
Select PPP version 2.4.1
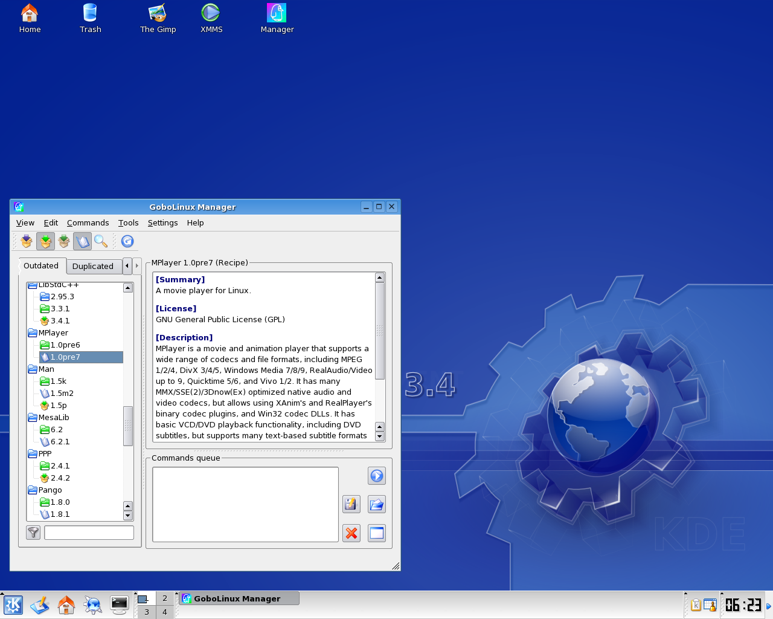[x=55, y=466]
